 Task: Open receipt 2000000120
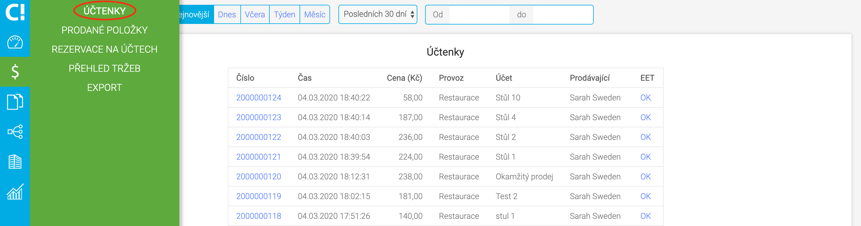(x=259, y=176)
